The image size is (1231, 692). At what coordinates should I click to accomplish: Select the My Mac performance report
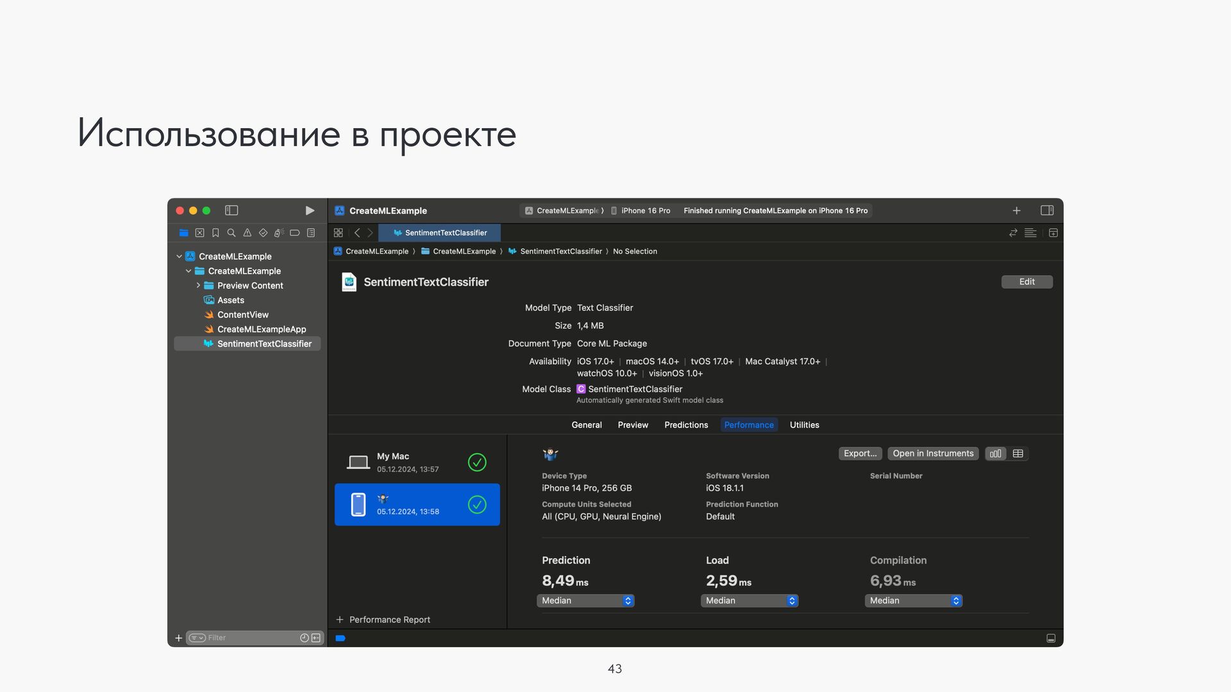tap(417, 462)
